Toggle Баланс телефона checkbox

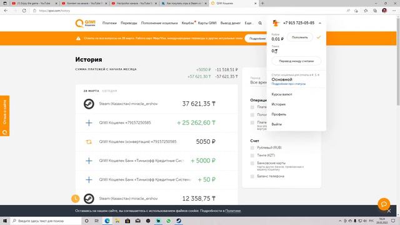pyautogui.click(x=252, y=176)
